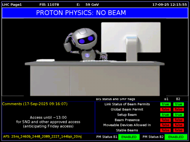Screen dimensions: 190x142
Task: Click the robot animation image
Action: [95, 58]
